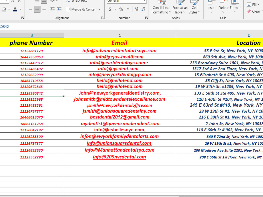Open the info@unionsquaredental.com hyperlink
263x197 pixels.
[119, 143]
